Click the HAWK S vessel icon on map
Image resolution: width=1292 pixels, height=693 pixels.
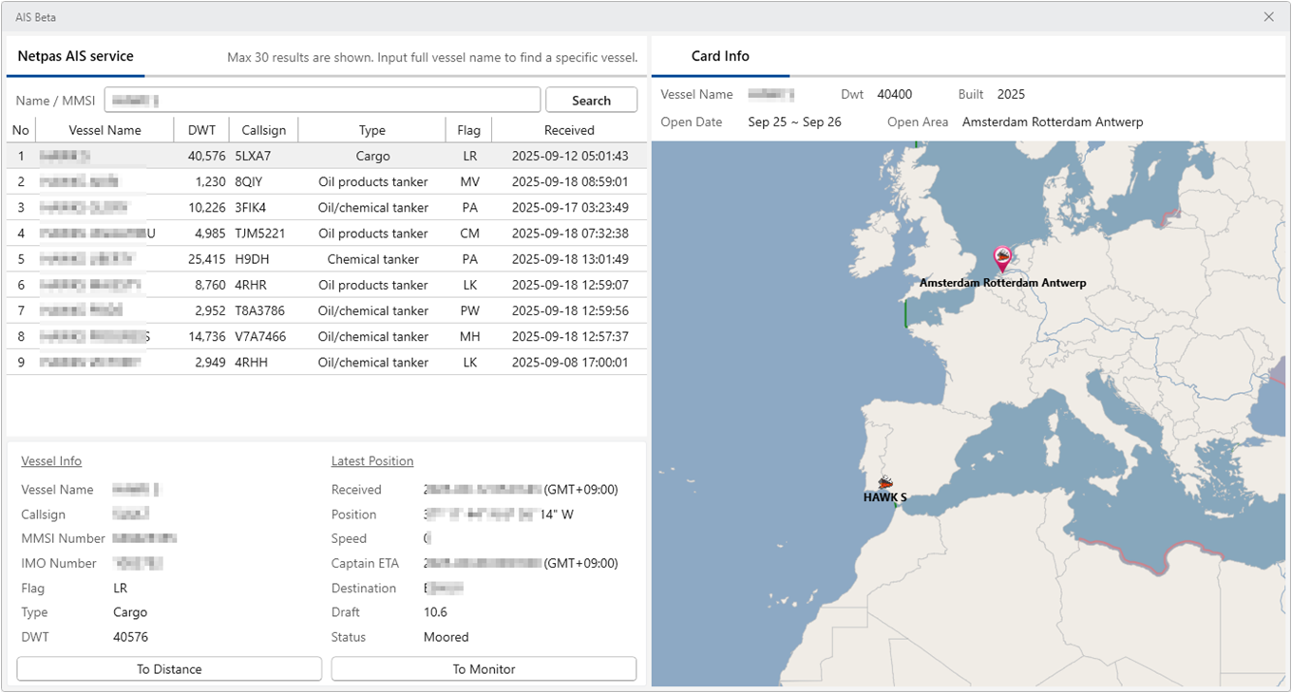point(885,482)
